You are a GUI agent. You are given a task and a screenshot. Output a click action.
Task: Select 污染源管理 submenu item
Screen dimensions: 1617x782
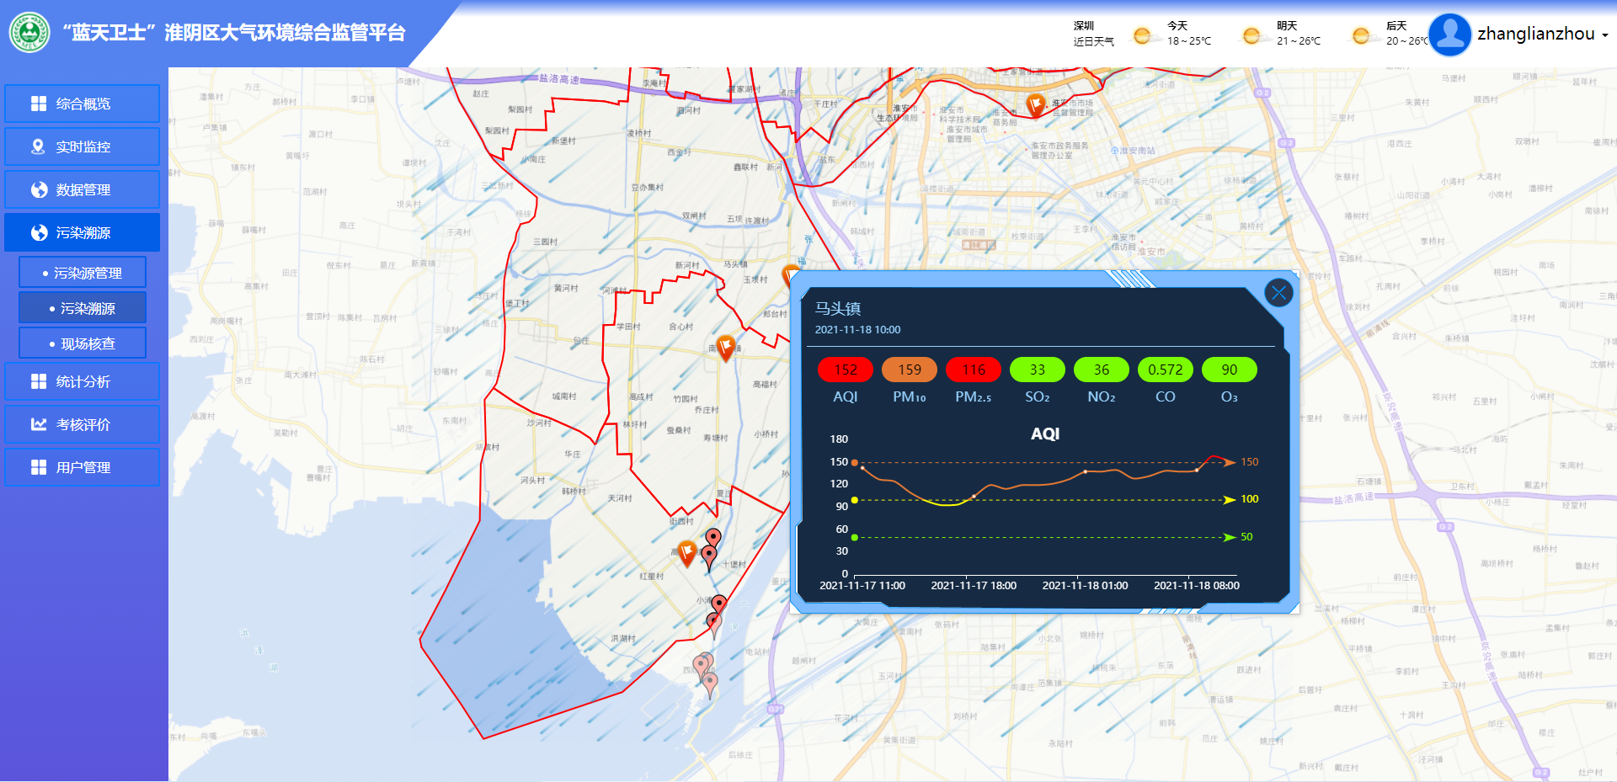[83, 273]
